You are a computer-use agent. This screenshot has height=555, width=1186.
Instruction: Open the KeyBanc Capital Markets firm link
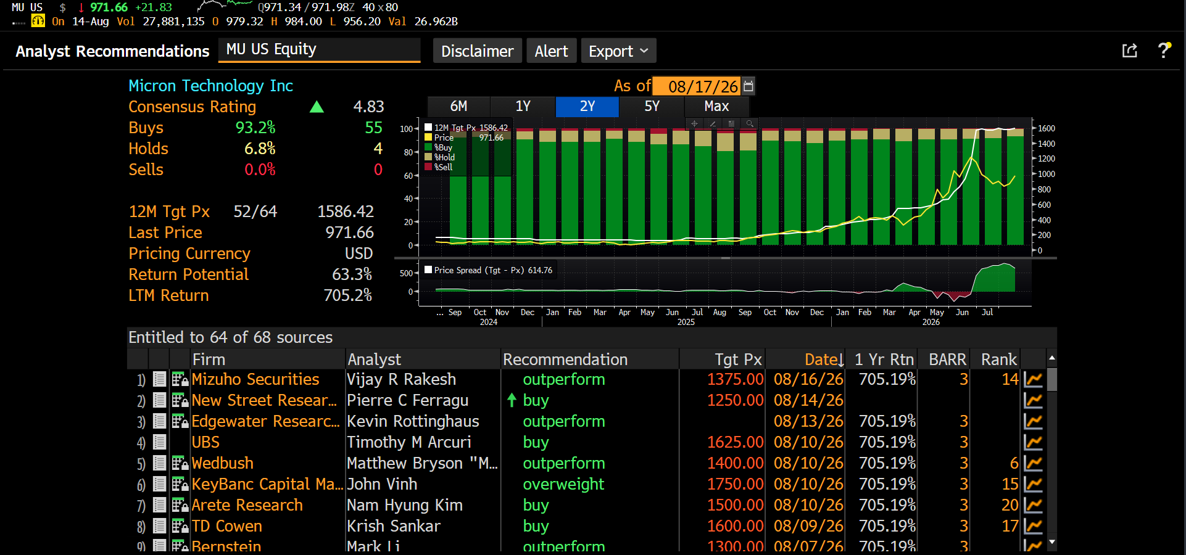point(267,484)
